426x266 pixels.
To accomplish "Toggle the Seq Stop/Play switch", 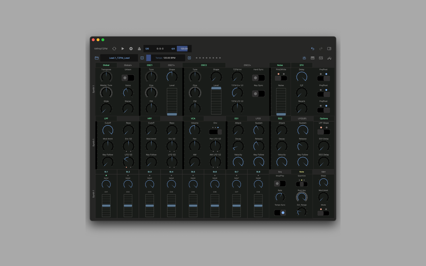I will click(x=280, y=184).
